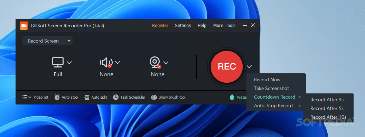365x137 pixels.
Task: Select the full screen monitor icon
Action: pyautogui.click(x=58, y=62)
